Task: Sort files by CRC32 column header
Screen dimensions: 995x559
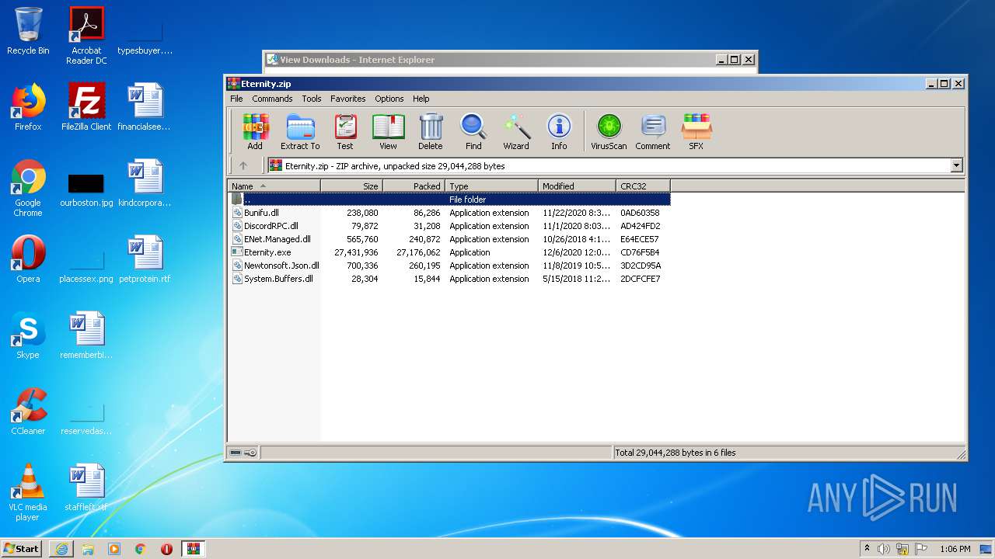Action: [643, 186]
